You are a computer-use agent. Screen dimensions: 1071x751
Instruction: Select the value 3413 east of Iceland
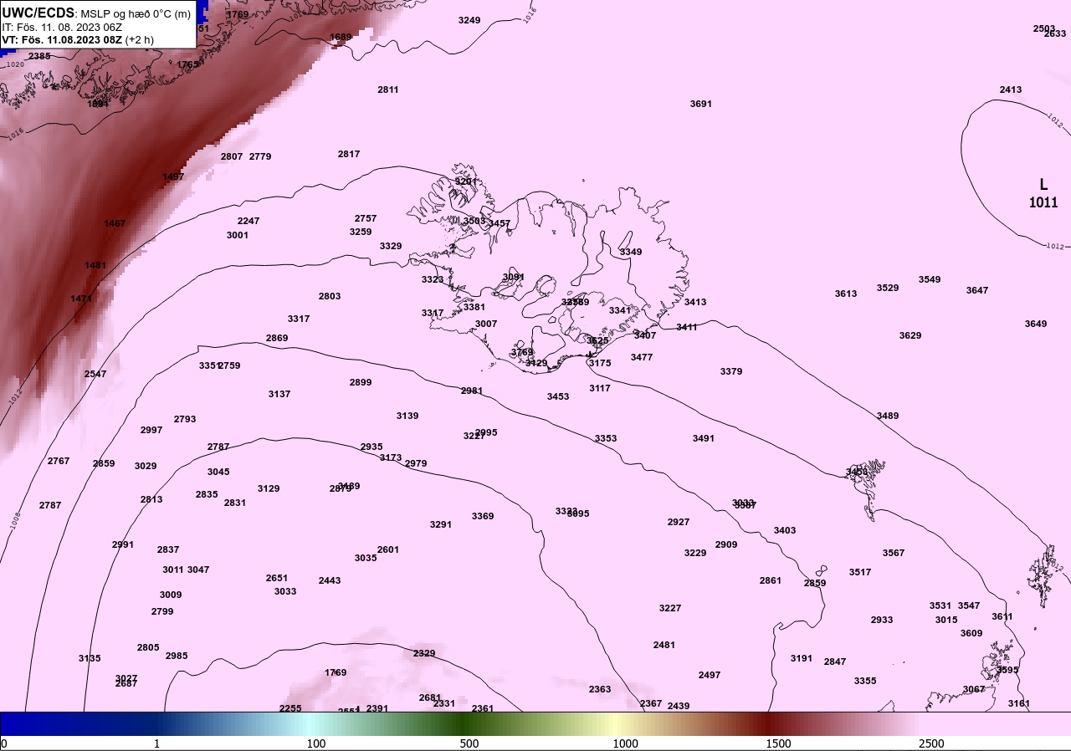click(695, 302)
